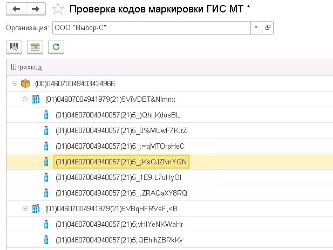Collapse the (00)046070049403424966 box node
333x250 pixels.
click(x=15, y=84)
